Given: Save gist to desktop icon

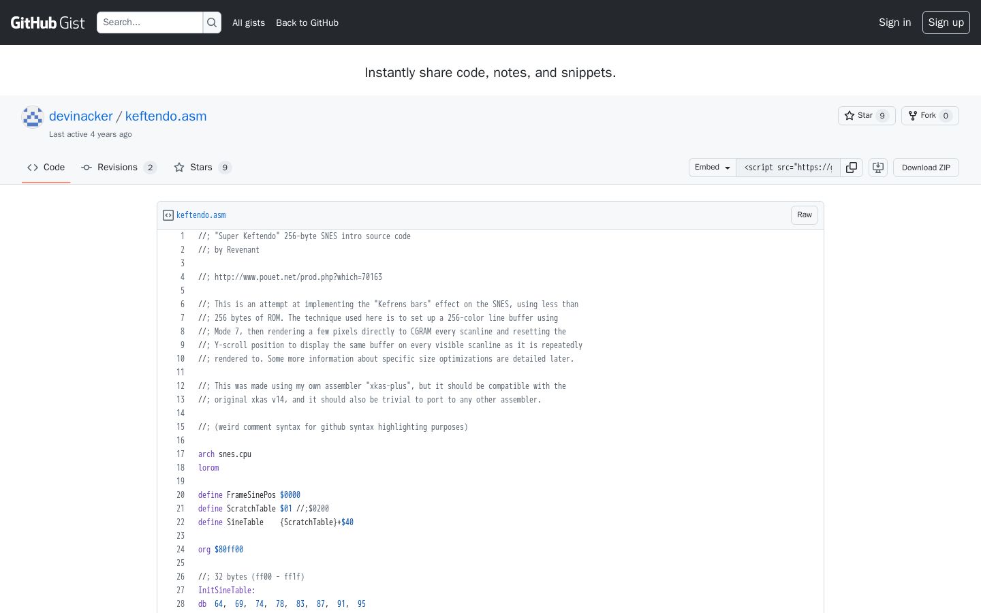Looking at the screenshot, I should [x=878, y=168].
